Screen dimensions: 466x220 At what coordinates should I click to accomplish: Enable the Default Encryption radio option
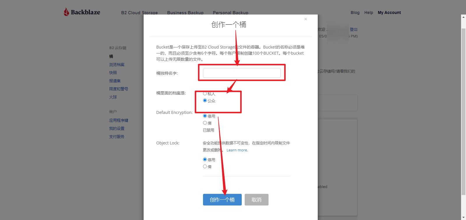tap(205, 123)
